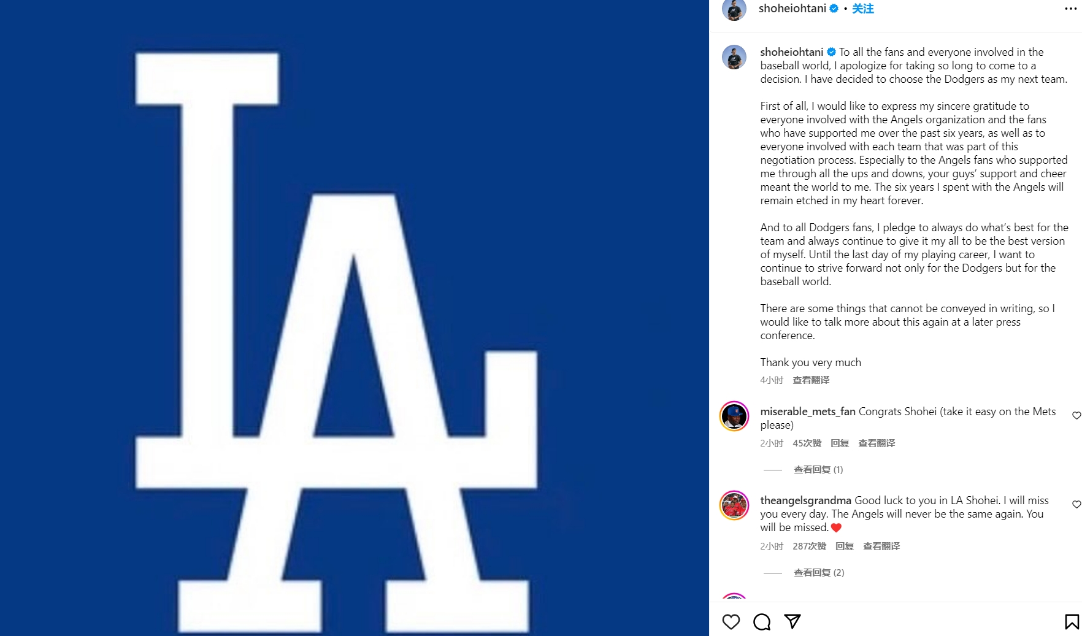
Task: Save post with the bookmark icon
Action: (1072, 622)
